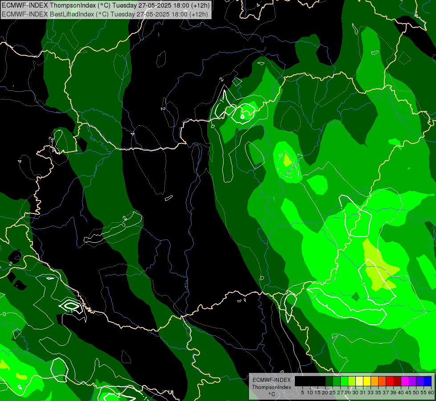
Task: Click the '30' tick label on the legend
Action: [355, 393]
